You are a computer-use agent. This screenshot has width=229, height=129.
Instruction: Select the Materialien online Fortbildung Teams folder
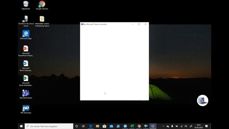point(42,21)
